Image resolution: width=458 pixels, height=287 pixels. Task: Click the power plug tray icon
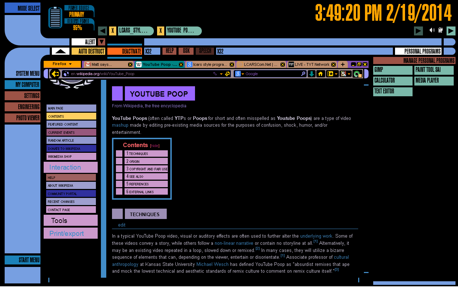tap(440, 30)
